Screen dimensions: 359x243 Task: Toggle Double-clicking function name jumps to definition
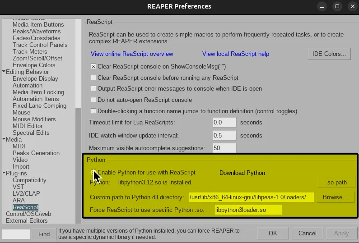(93, 111)
